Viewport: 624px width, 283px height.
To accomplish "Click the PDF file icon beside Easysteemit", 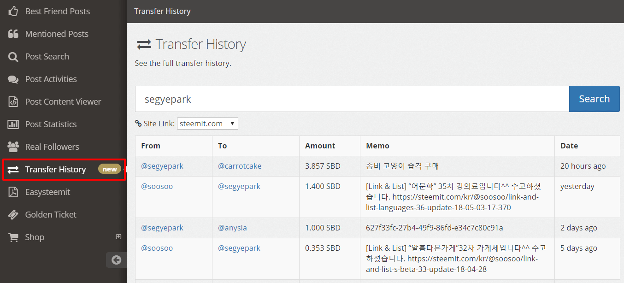I will [13, 192].
